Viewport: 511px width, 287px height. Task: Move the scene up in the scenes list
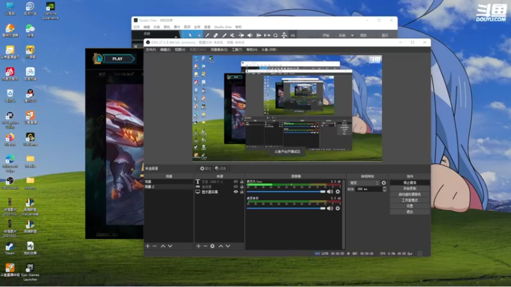point(163,246)
